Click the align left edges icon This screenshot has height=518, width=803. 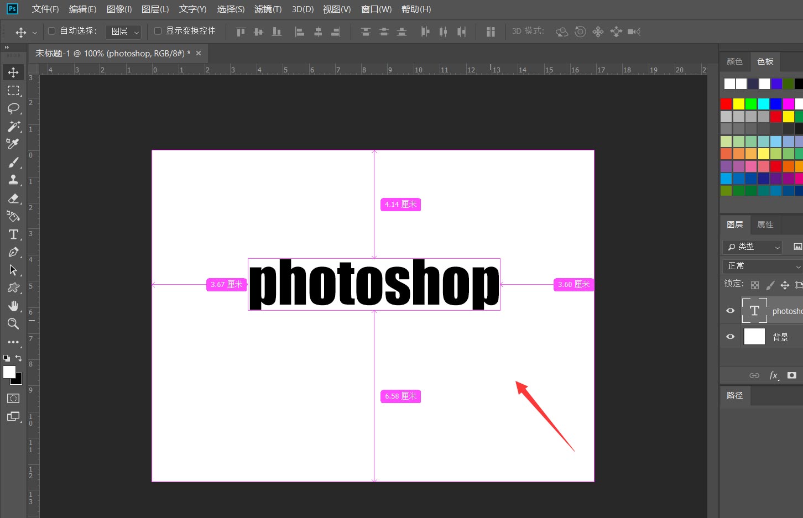pyautogui.click(x=300, y=32)
